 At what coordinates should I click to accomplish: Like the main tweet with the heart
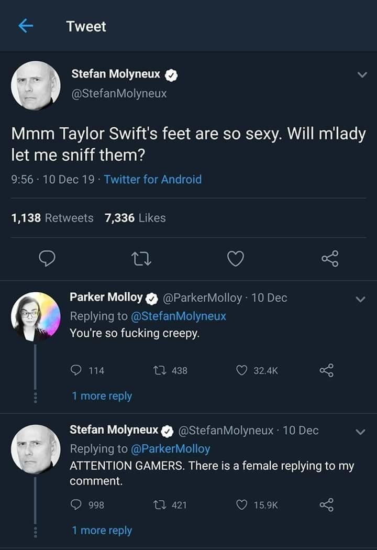[x=236, y=258]
